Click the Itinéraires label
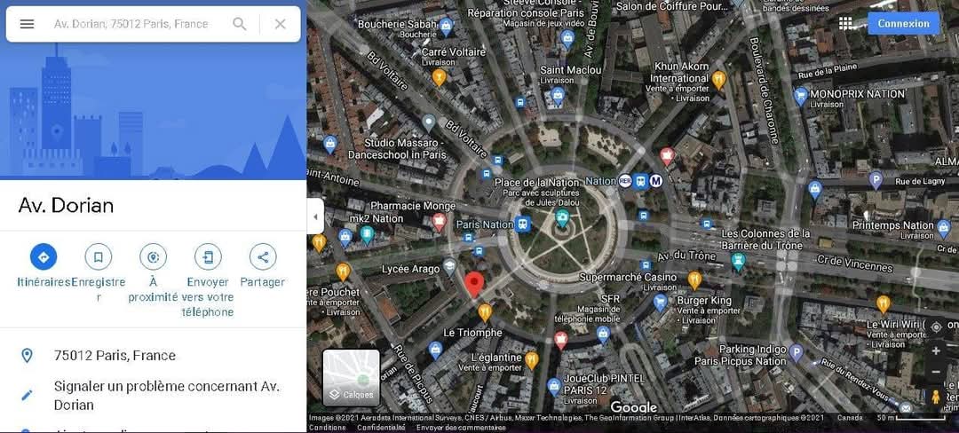959x433 pixels. coord(44,282)
